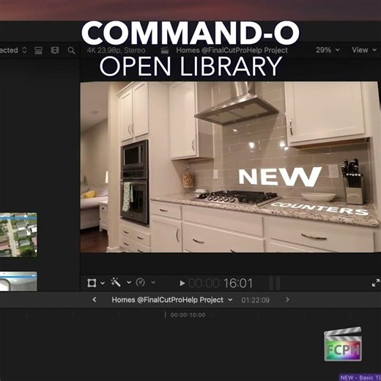Image resolution: width=381 pixels, height=381 pixels.
Task: Open the clip filter 'ected' popup
Action: click(x=13, y=51)
